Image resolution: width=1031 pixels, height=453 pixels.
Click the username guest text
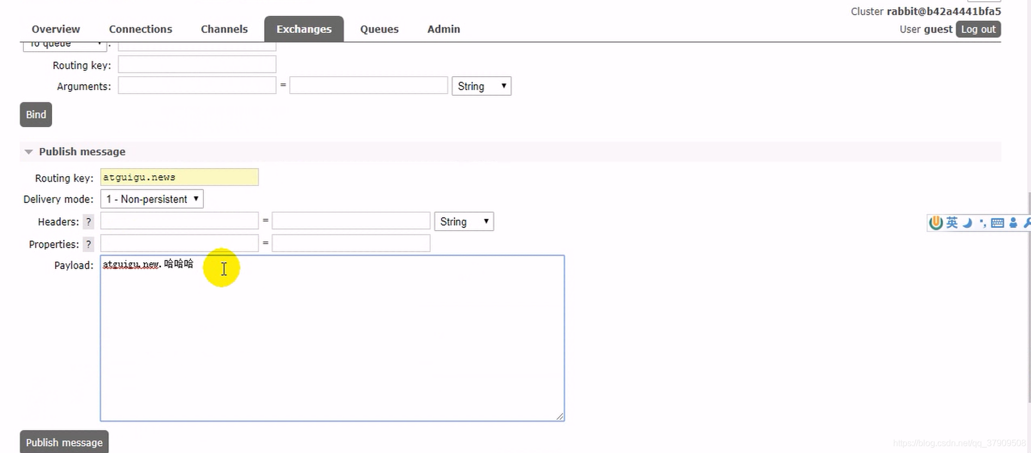click(938, 29)
